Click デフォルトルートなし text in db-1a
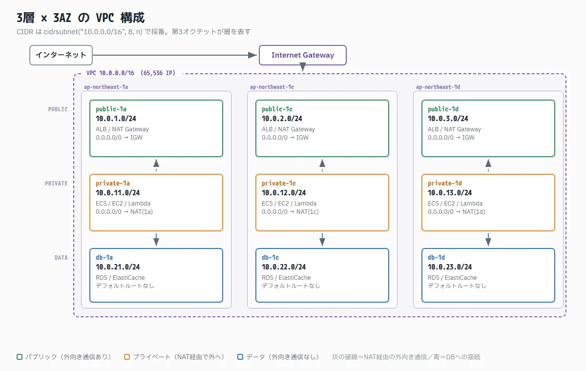 125,286
